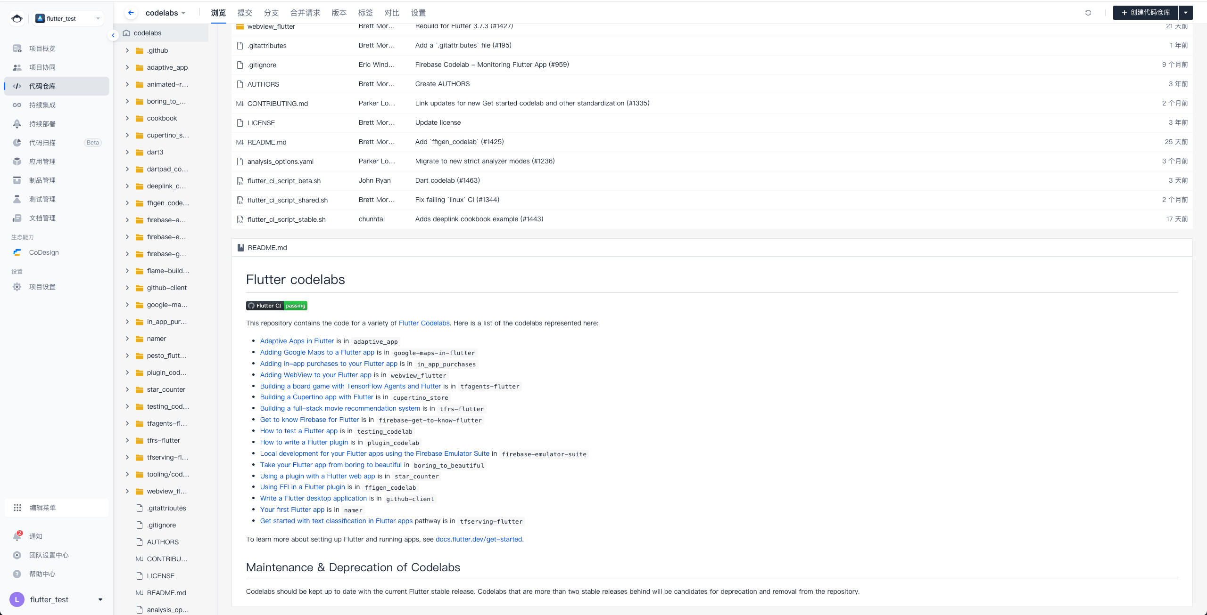Open the flutter_test user menu arrow
This screenshot has width=1207, height=615.
pyautogui.click(x=100, y=599)
